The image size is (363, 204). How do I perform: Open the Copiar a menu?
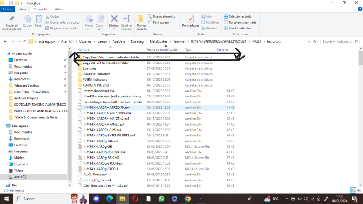[x=100, y=23]
